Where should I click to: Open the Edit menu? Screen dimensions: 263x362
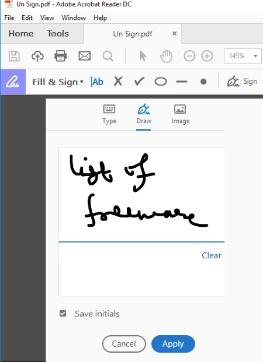click(x=27, y=17)
